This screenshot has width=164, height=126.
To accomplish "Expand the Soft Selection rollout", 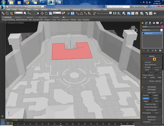I will 152,87.
